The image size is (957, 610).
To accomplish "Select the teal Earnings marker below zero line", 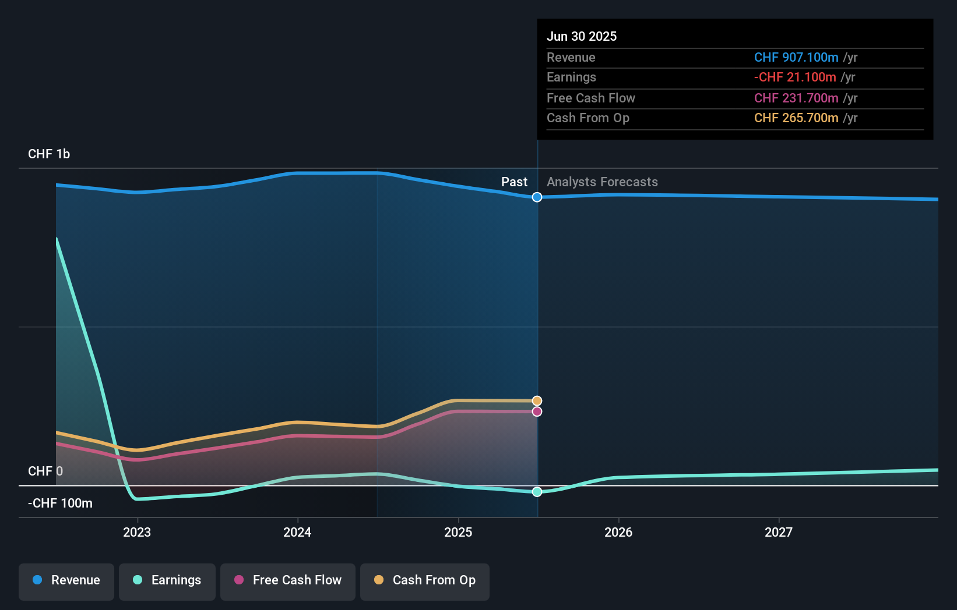I will 537,492.
